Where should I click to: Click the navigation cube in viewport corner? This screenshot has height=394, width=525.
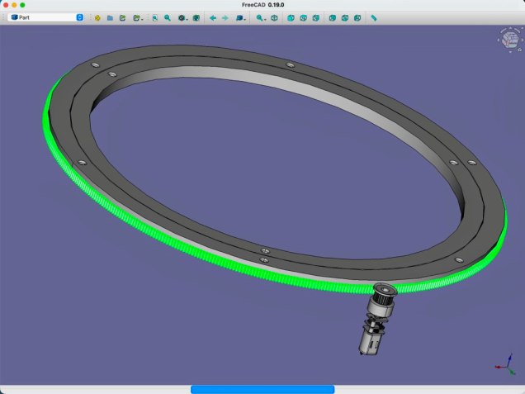pos(506,38)
